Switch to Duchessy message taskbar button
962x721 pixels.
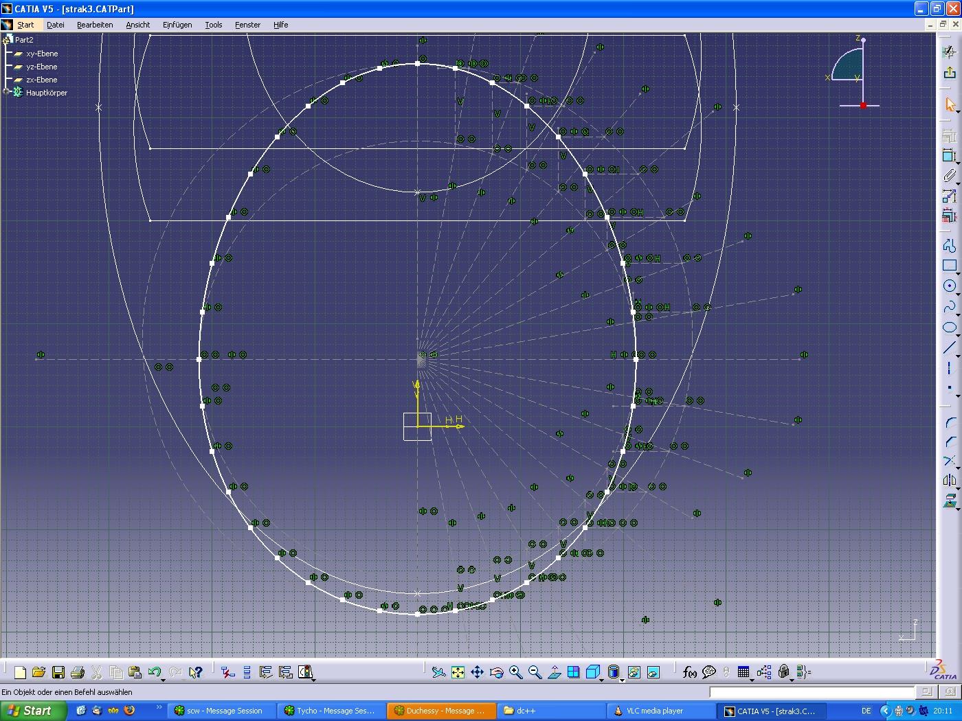[440, 711]
